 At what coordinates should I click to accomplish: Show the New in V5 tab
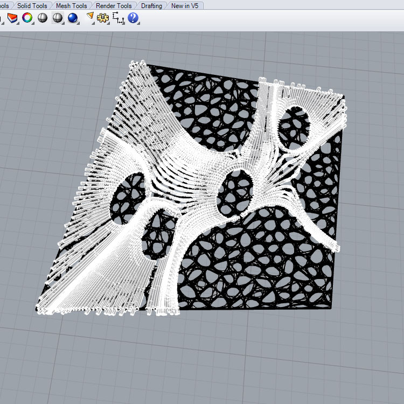[x=184, y=5]
